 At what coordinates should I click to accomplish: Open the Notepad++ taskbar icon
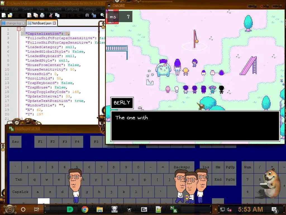(159, 209)
